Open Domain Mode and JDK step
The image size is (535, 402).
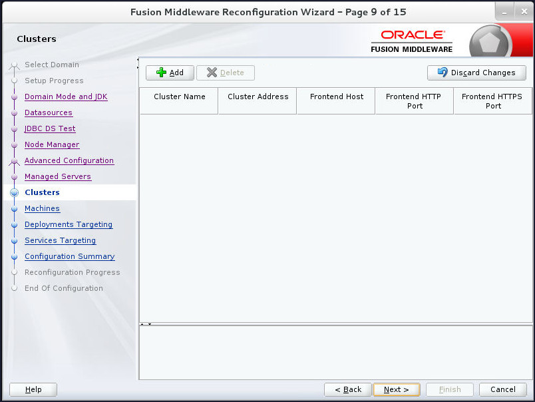click(66, 97)
